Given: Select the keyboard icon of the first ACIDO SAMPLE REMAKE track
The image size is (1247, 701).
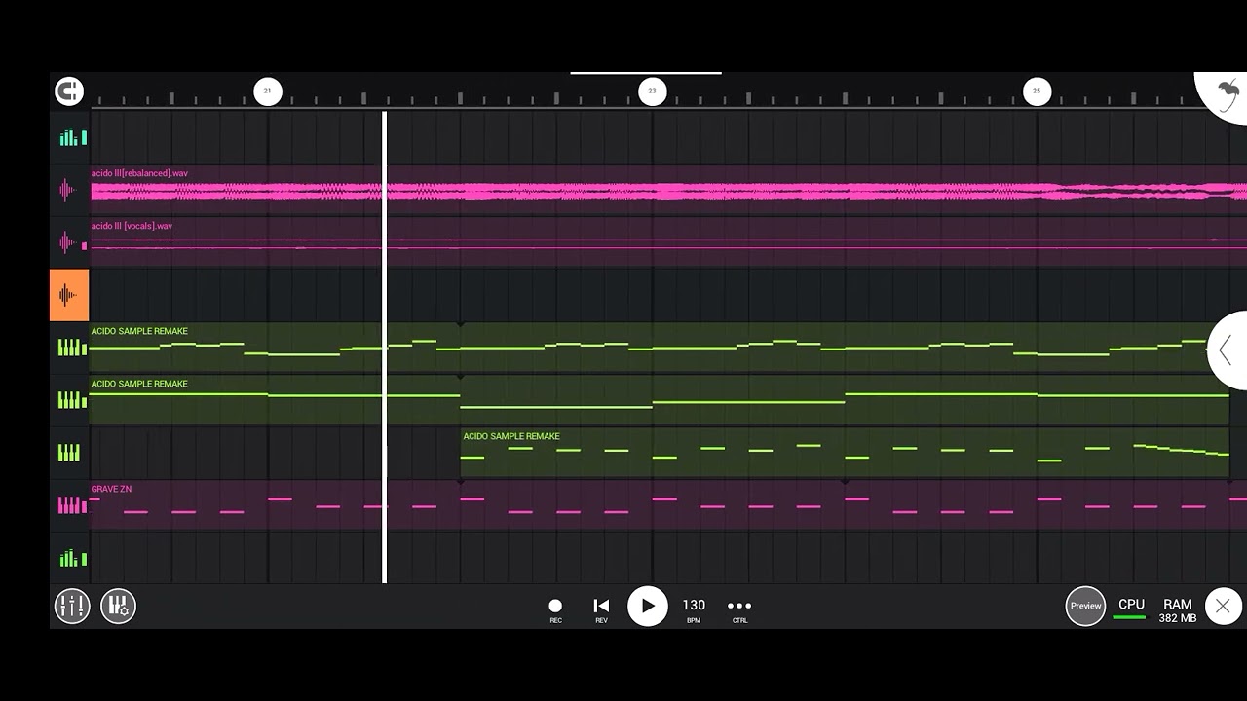Looking at the screenshot, I should pos(69,348).
